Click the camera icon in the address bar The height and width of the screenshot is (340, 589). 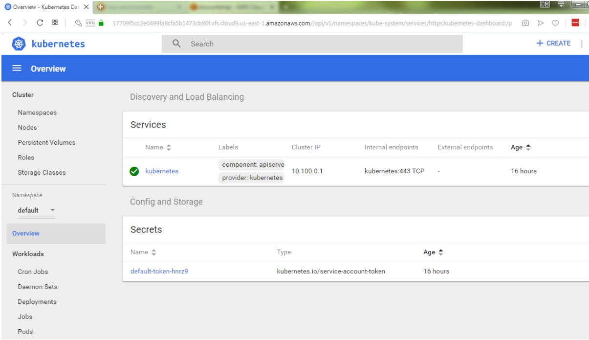pos(525,23)
